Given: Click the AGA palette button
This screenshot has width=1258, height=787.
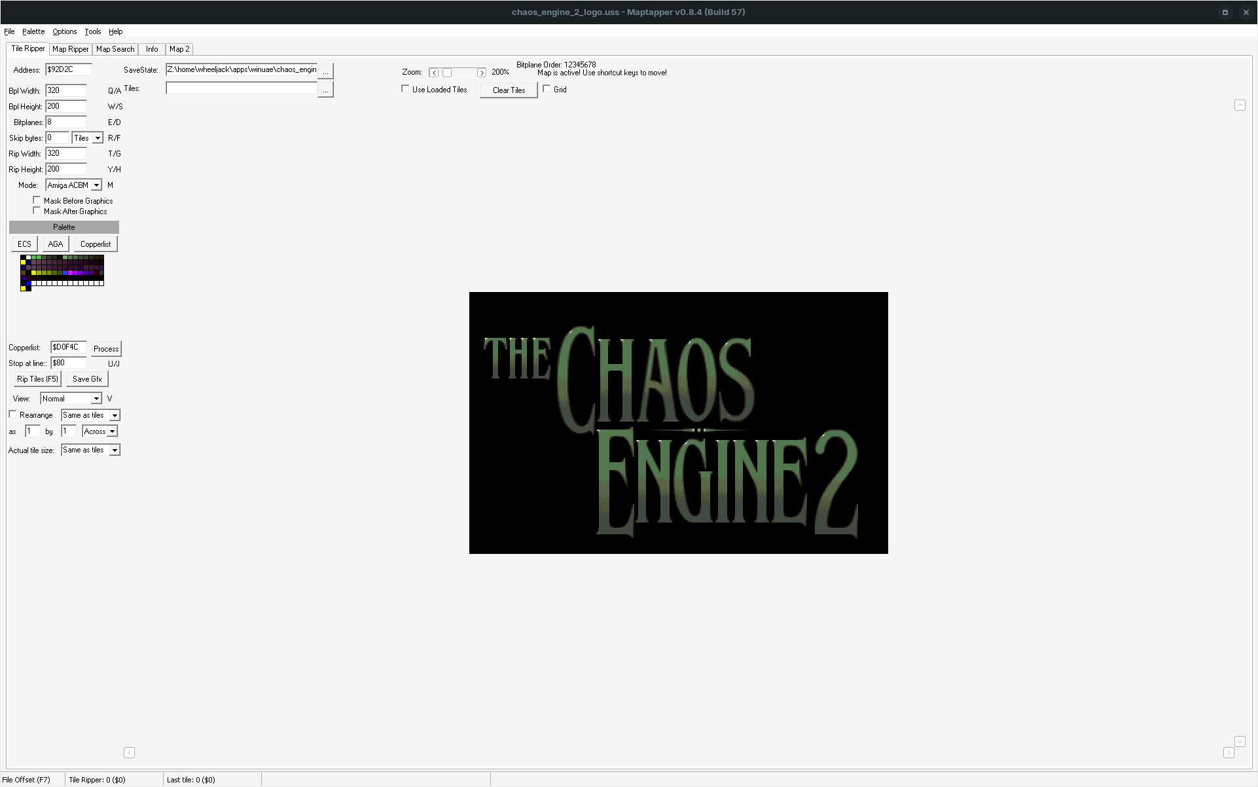Looking at the screenshot, I should 56,244.
